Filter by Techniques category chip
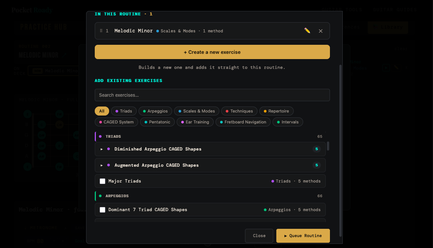This screenshot has height=248, width=433. click(239, 111)
